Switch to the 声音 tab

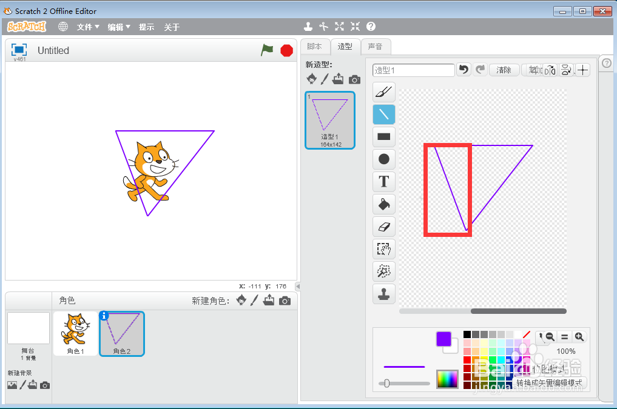[375, 47]
